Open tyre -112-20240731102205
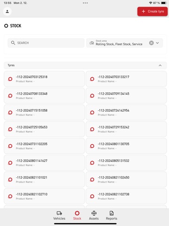 (x=44, y=146)
